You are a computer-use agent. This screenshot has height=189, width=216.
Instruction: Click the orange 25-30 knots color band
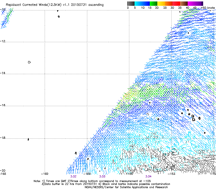pos(168,3)
